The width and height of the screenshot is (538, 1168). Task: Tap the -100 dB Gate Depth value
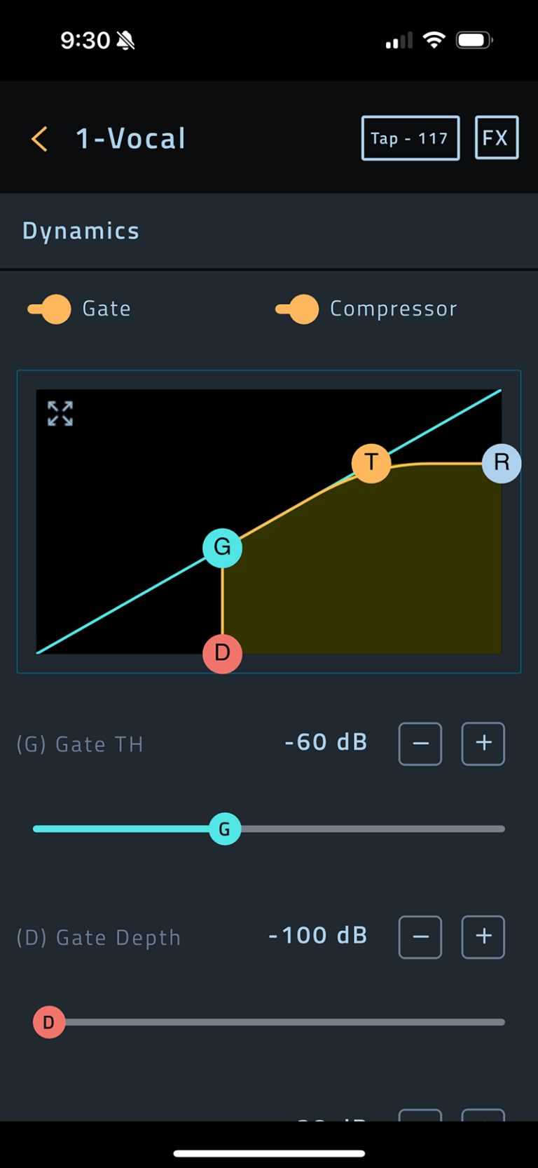tap(318, 935)
